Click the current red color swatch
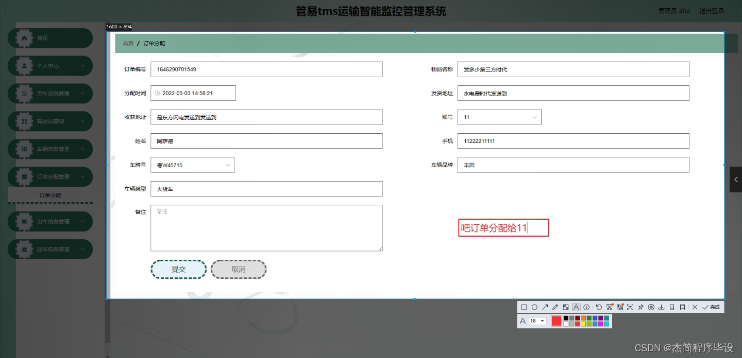The width and height of the screenshot is (742, 358). pyautogui.click(x=556, y=321)
